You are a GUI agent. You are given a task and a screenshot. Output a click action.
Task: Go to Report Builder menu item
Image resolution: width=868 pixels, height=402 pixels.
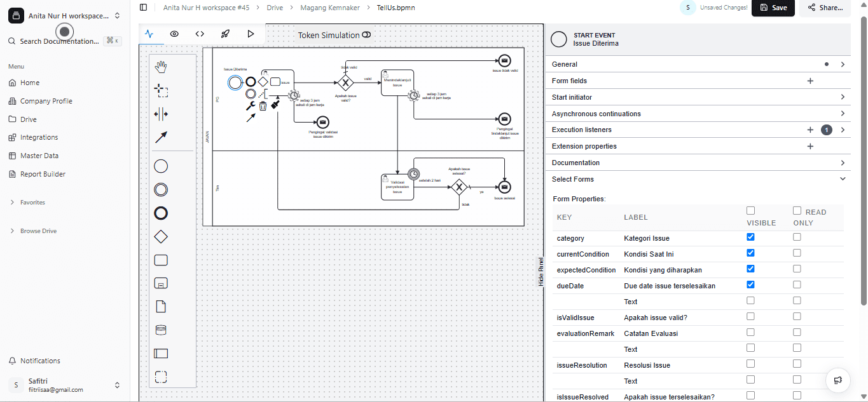43,174
